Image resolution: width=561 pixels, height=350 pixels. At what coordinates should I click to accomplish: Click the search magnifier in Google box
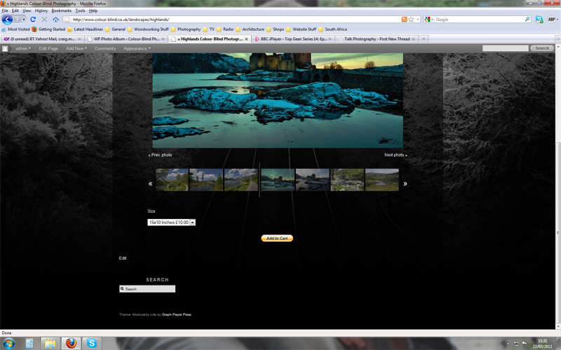point(527,20)
